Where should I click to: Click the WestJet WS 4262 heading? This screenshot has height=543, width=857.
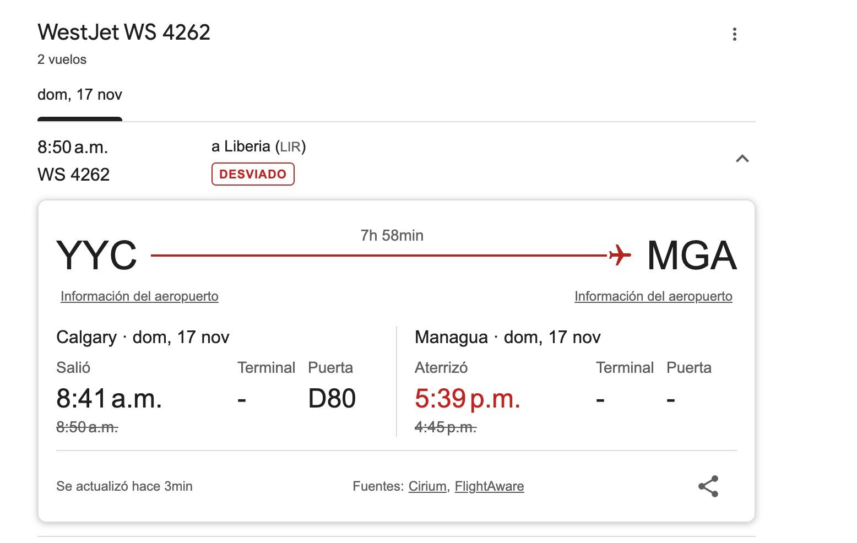click(124, 32)
